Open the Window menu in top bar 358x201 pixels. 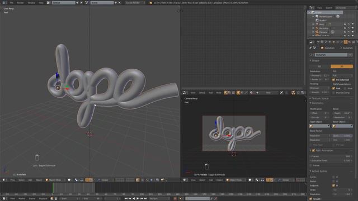click(x=31, y=3)
